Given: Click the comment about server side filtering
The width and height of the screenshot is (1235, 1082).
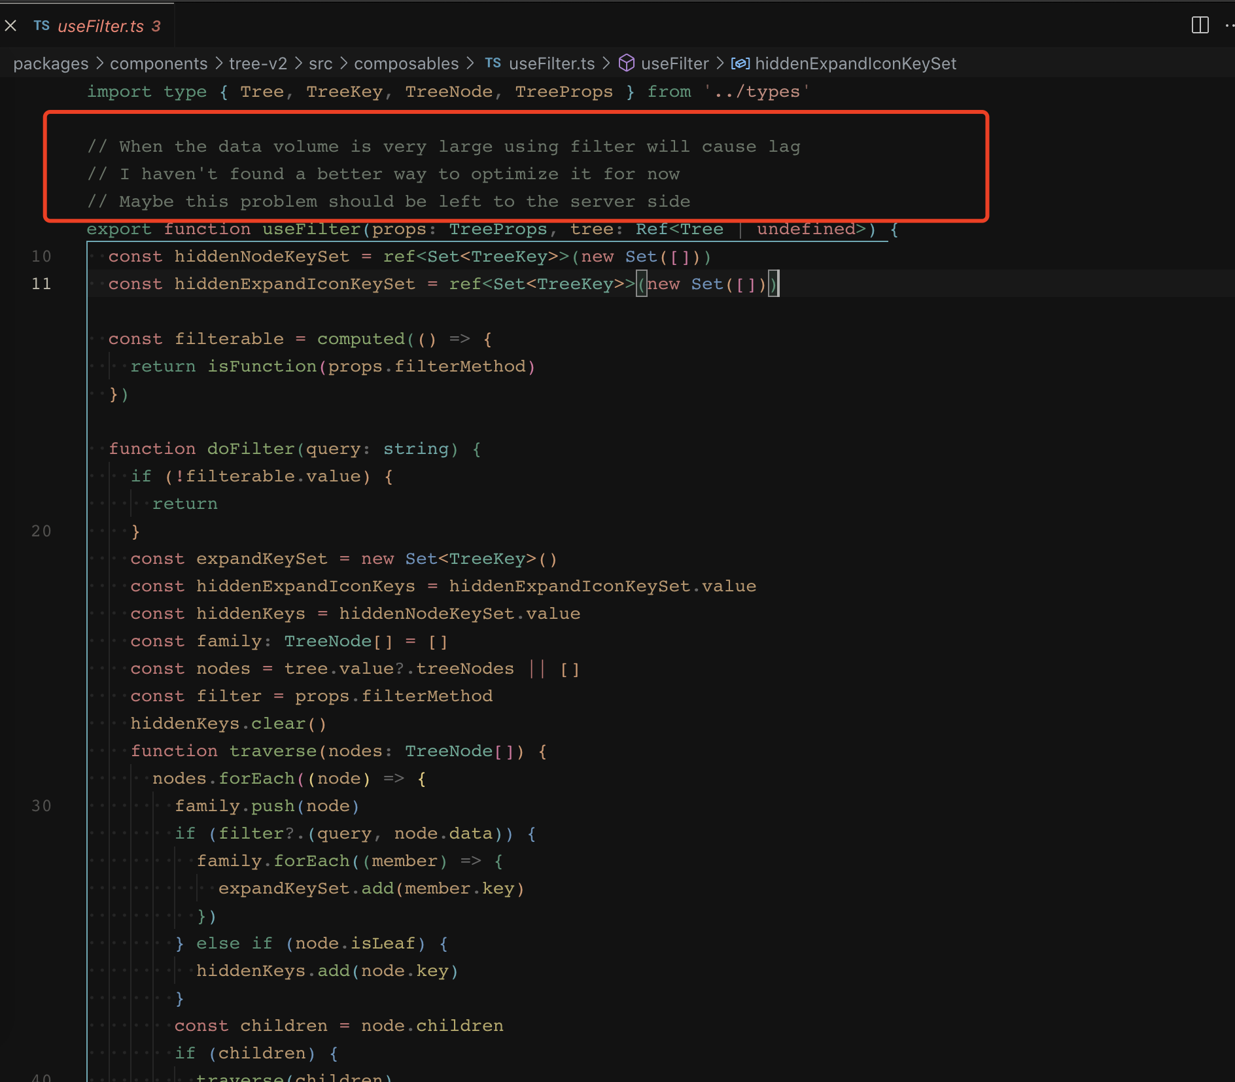Looking at the screenshot, I should pos(391,201).
